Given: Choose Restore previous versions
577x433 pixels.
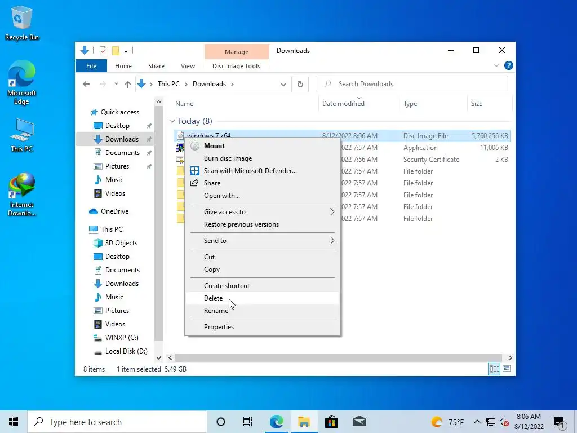Looking at the screenshot, I should (263, 224).
